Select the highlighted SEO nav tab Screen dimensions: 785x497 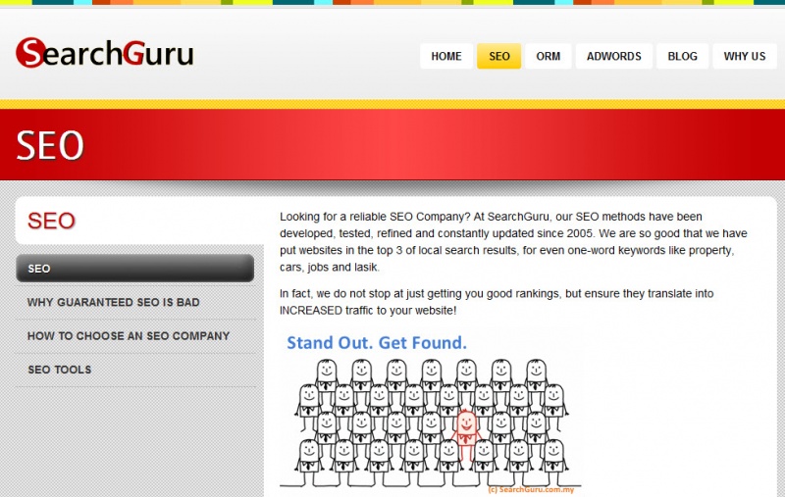(x=498, y=56)
